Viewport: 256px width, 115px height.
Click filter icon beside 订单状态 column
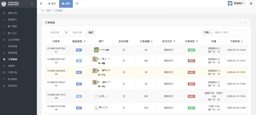coord(197,41)
